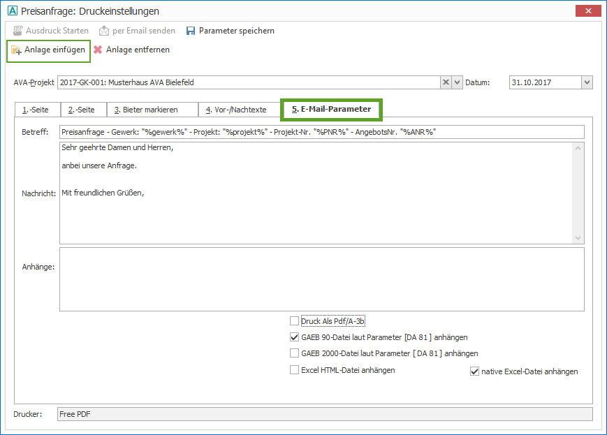
Task: Click the Ausdruck Starten printer icon
Action: (18, 31)
